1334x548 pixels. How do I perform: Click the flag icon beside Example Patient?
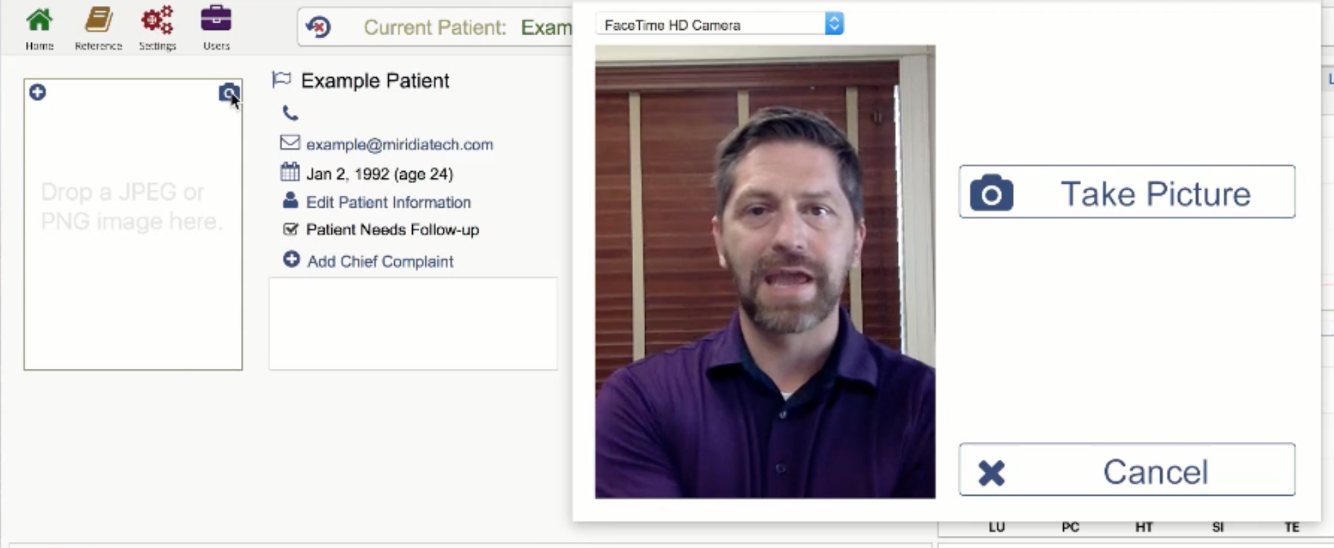click(281, 80)
